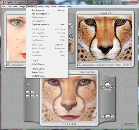Click last round icon at Image 2 panel's corner
This screenshot has width=139, height=130.
[131, 65]
